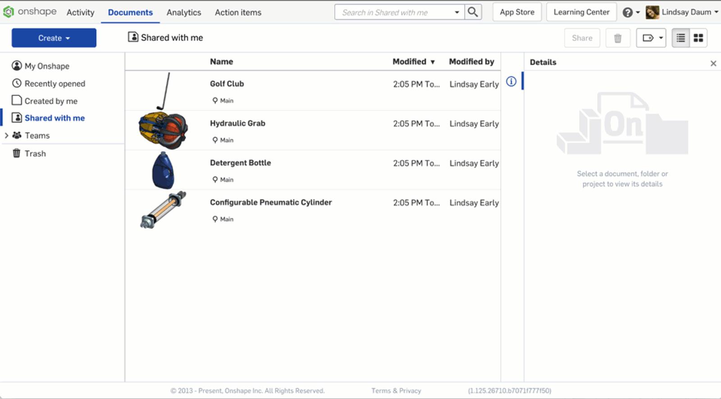The width and height of the screenshot is (721, 399).
Task: Close the Details panel
Action: [713, 64]
